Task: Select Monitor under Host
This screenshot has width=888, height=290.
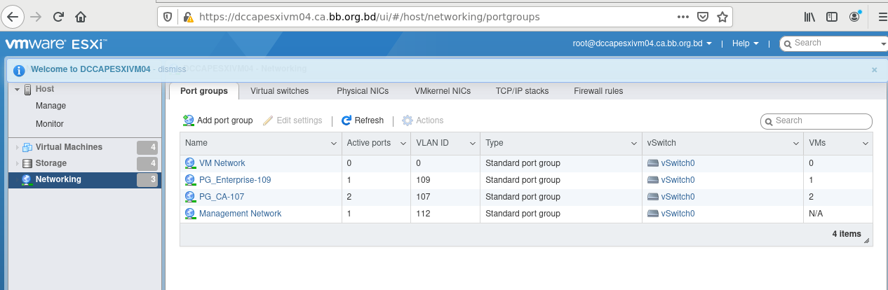Action: pyautogui.click(x=50, y=124)
